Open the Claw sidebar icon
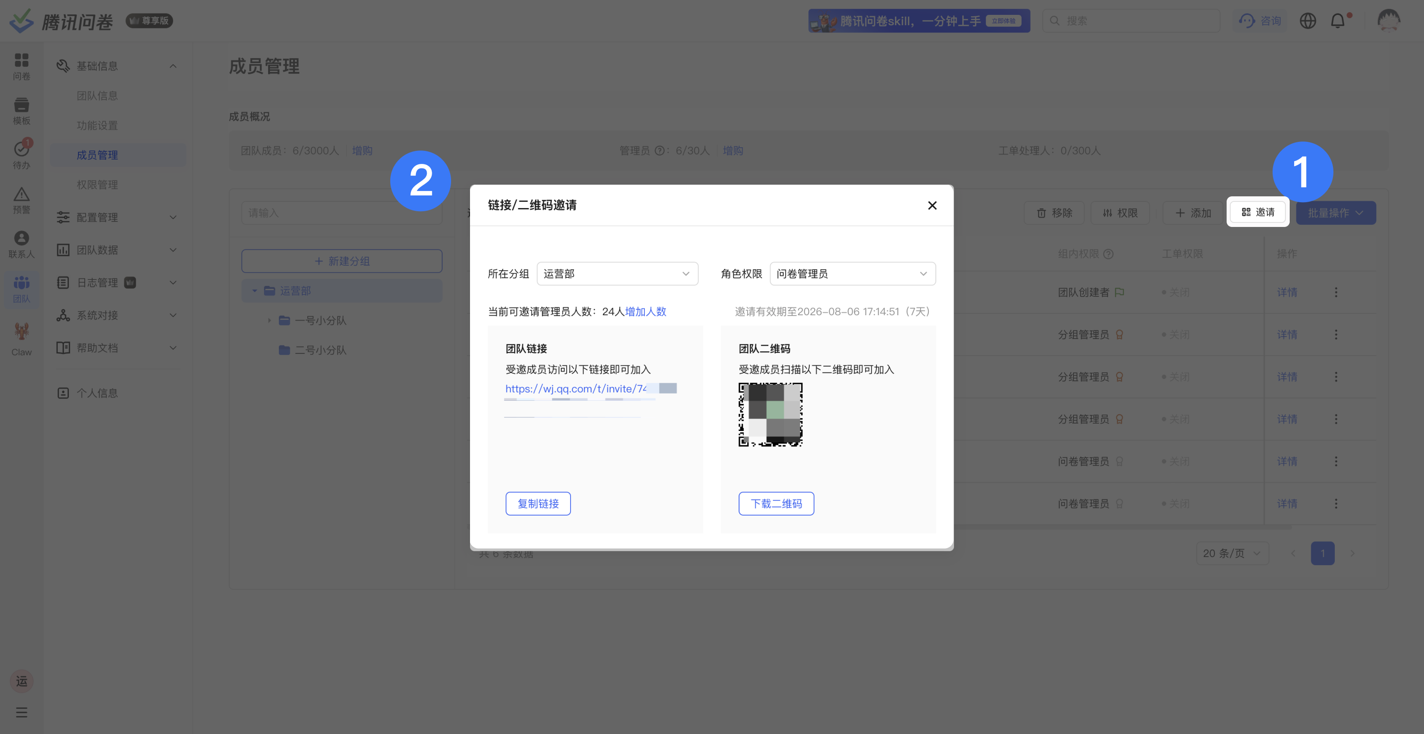 [22, 339]
